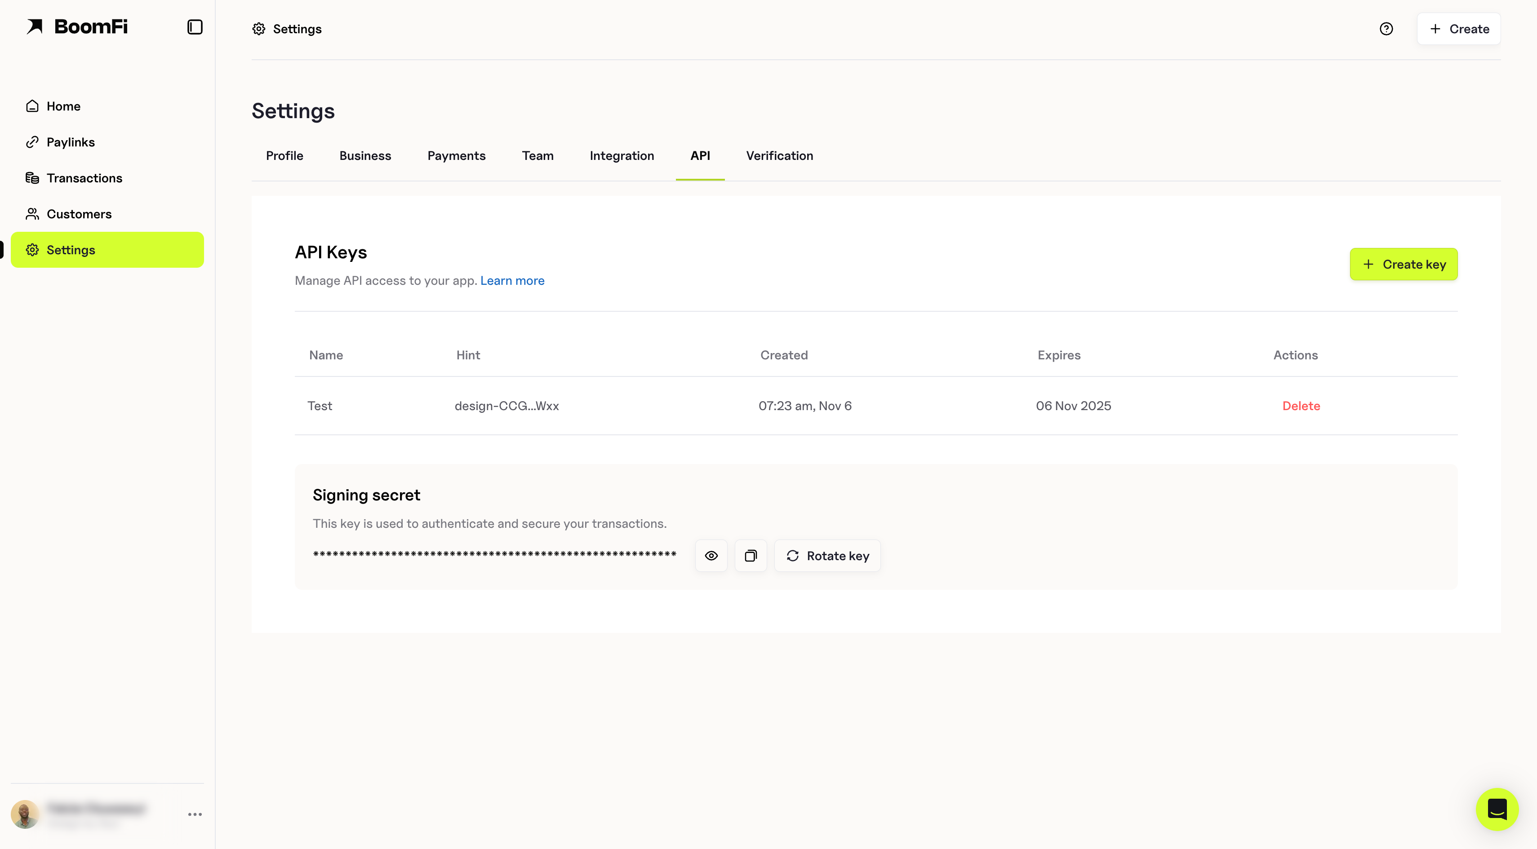Copy the signing secret to clipboard
This screenshot has width=1537, height=849.
point(750,556)
